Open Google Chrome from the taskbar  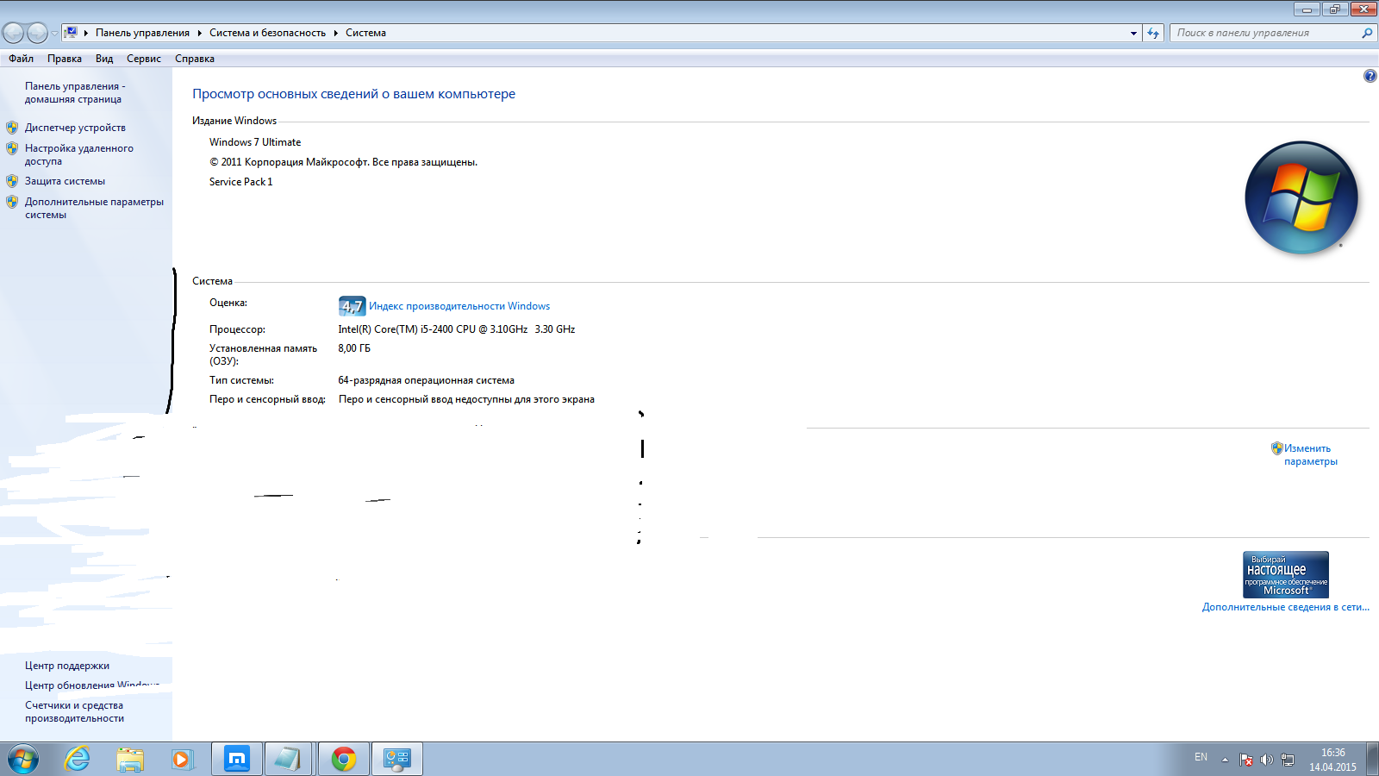pyautogui.click(x=344, y=759)
